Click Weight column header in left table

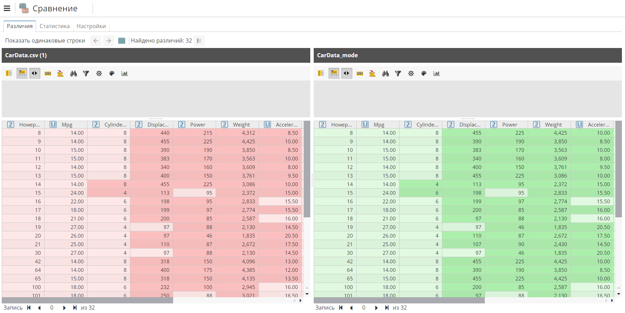[237, 124]
